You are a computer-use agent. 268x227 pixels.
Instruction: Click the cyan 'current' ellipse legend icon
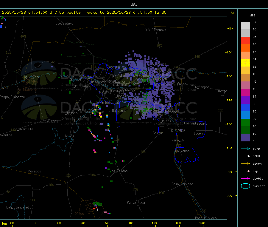245,186
